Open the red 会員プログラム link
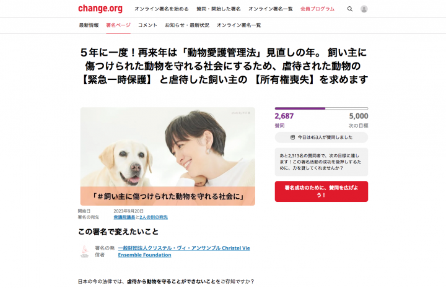This screenshot has width=446, height=288. (x=317, y=9)
